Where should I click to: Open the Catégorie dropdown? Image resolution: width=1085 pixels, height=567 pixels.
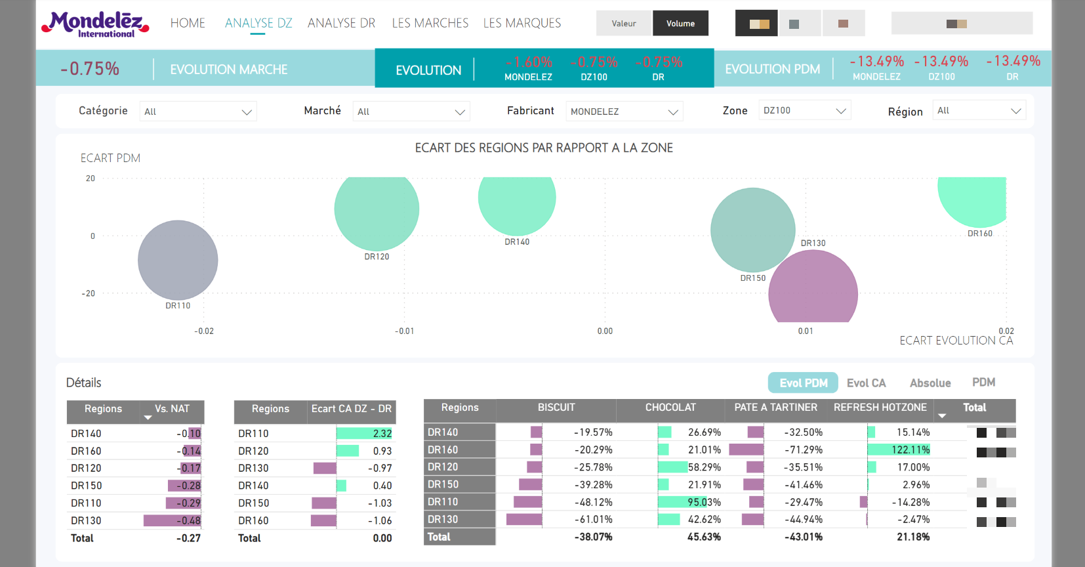198,112
